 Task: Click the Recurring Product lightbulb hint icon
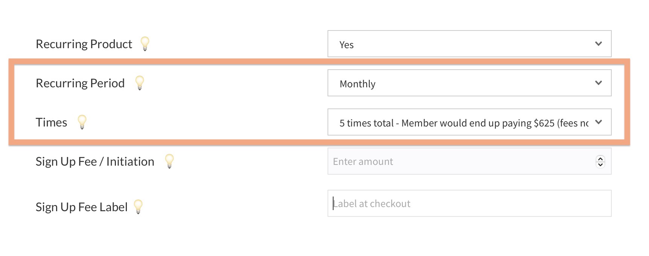[x=145, y=44]
